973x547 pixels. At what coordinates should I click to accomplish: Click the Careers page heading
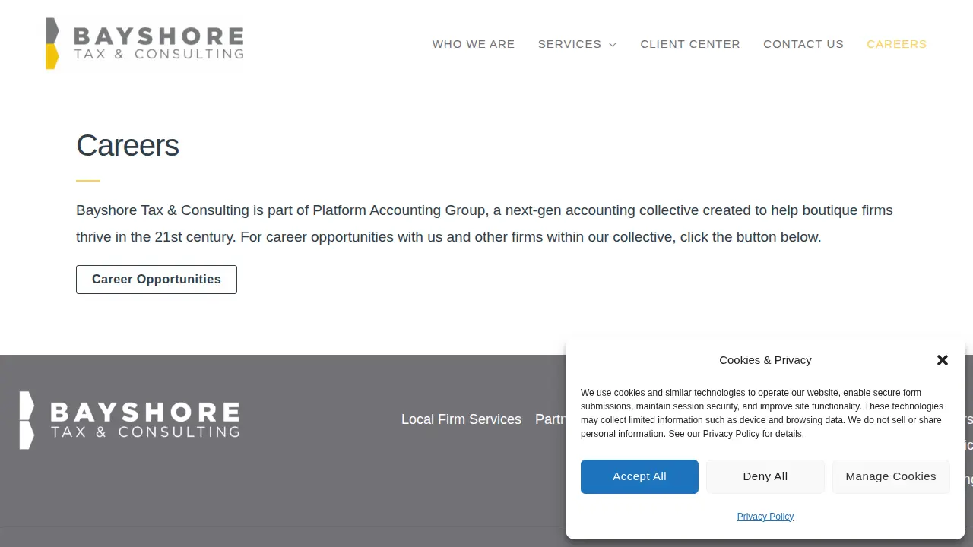pos(128,146)
